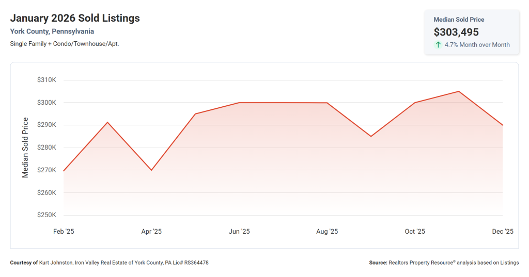The width and height of the screenshot is (529, 277).
Task: Click the rotated Median Sold Price axis title
Action: (x=25, y=148)
